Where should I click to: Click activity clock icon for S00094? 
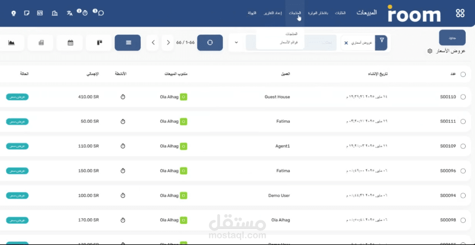tap(123, 196)
